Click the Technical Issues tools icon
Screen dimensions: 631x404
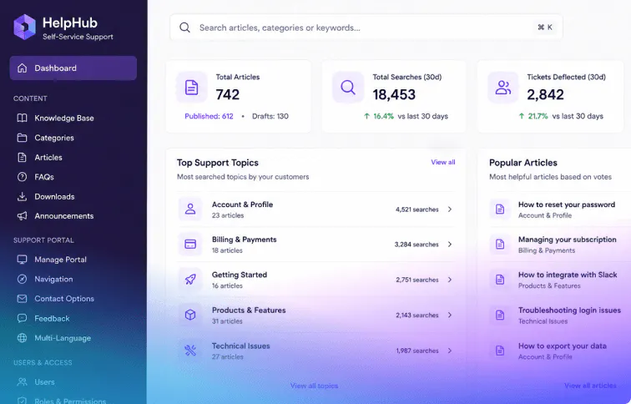tap(190, 351)
